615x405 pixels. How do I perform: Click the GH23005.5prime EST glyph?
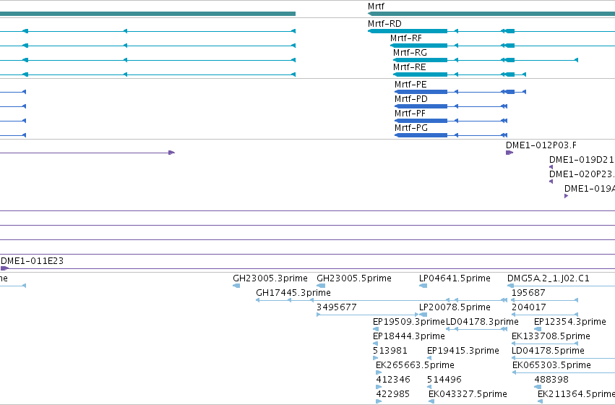click(x=321, y=286)
